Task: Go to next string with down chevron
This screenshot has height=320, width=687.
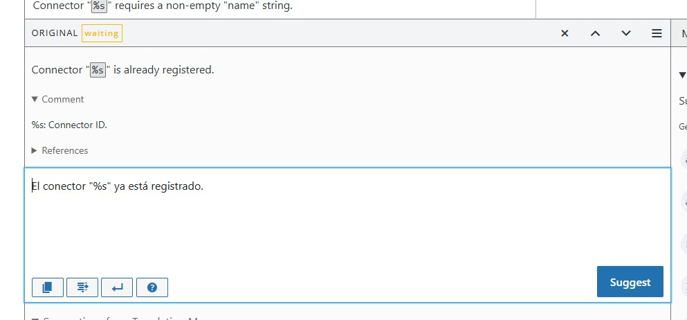Action: pyautogui.click(x=626, y=33)
